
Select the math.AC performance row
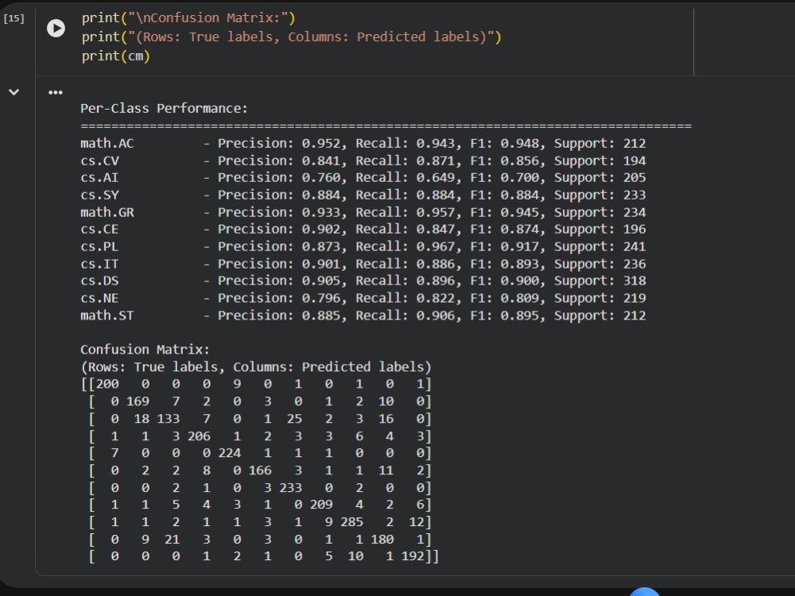click(363, 143)
